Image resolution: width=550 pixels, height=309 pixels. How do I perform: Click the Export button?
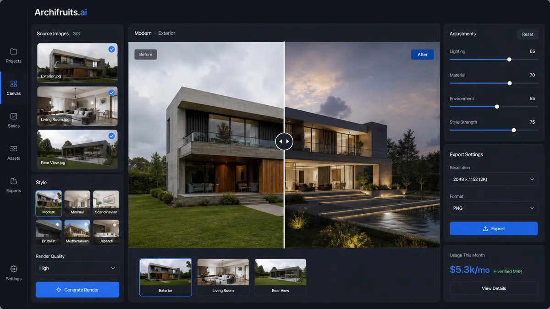(x=494, y=229)
